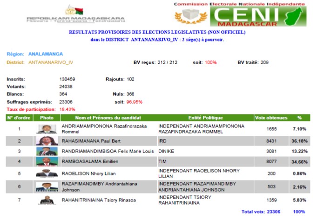
Task: Open photo of RAZAFIMANDIMBY Andriantahiana Johnson
Action: click(47, 187)
